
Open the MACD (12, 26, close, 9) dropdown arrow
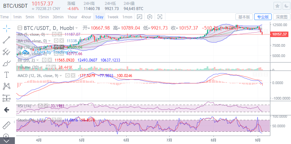[x=61, y=75]
